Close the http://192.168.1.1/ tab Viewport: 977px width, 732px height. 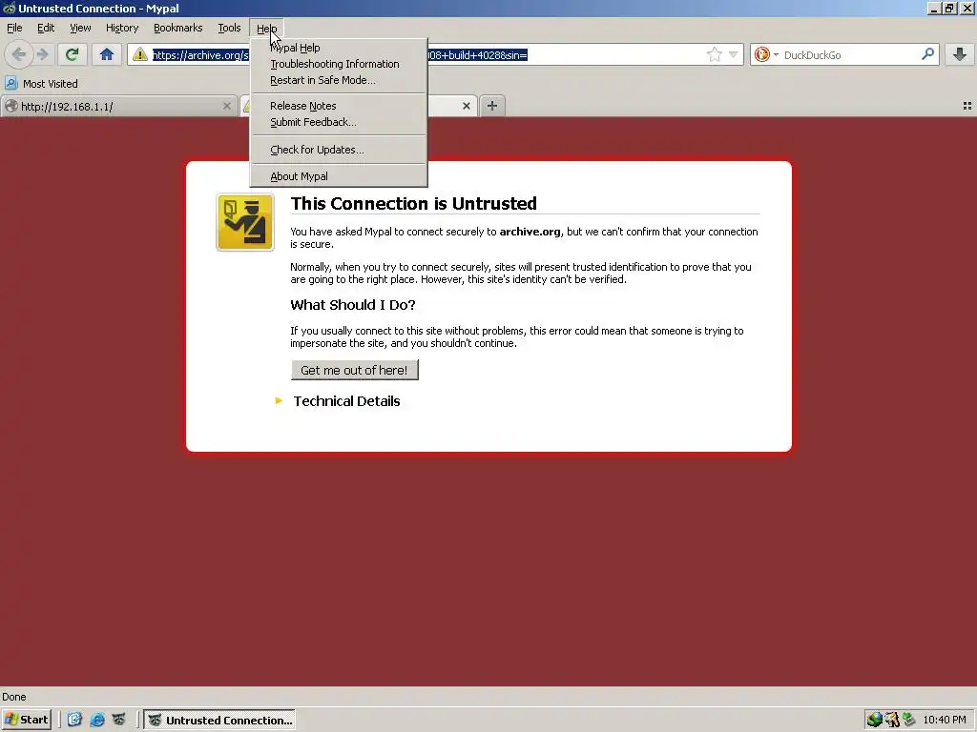point(227,107)
